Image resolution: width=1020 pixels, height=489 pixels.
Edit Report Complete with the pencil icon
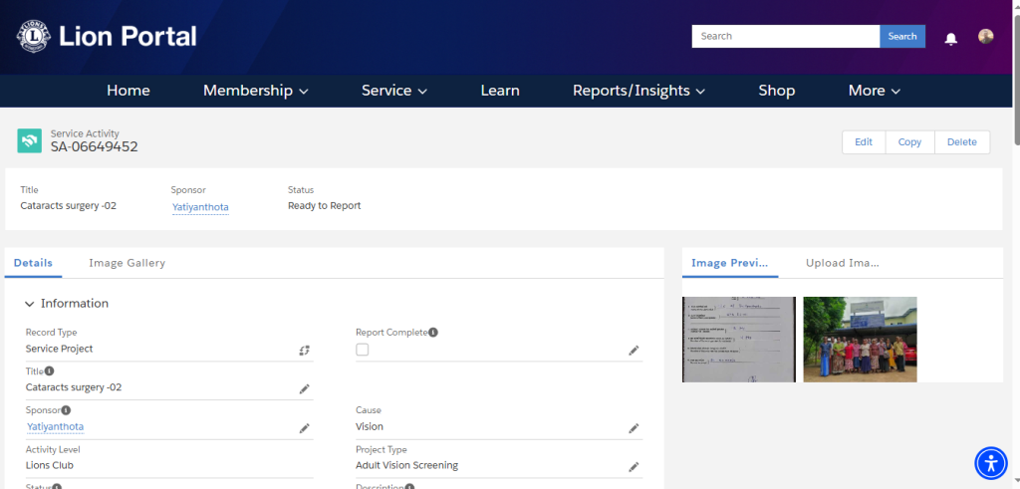click(634, 350)
